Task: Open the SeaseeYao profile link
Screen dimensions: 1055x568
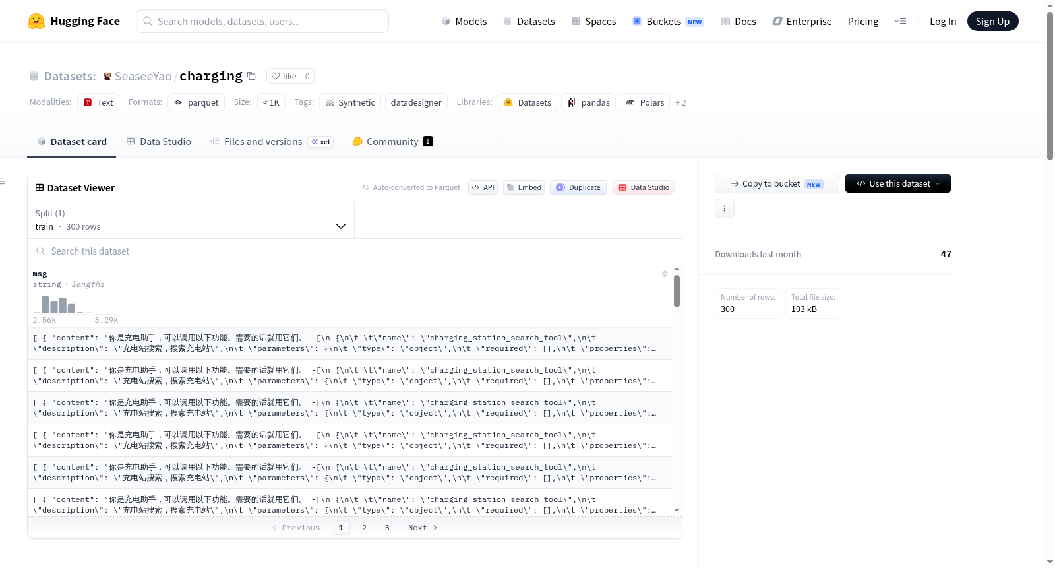Action: [143, 76]
